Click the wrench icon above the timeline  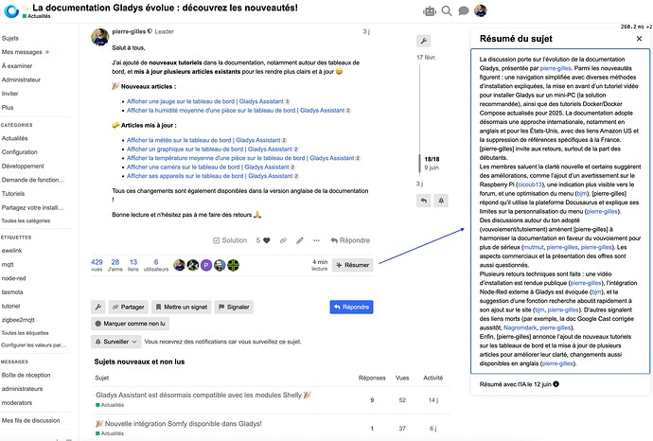pyautogui.click(x=424, y=42)
